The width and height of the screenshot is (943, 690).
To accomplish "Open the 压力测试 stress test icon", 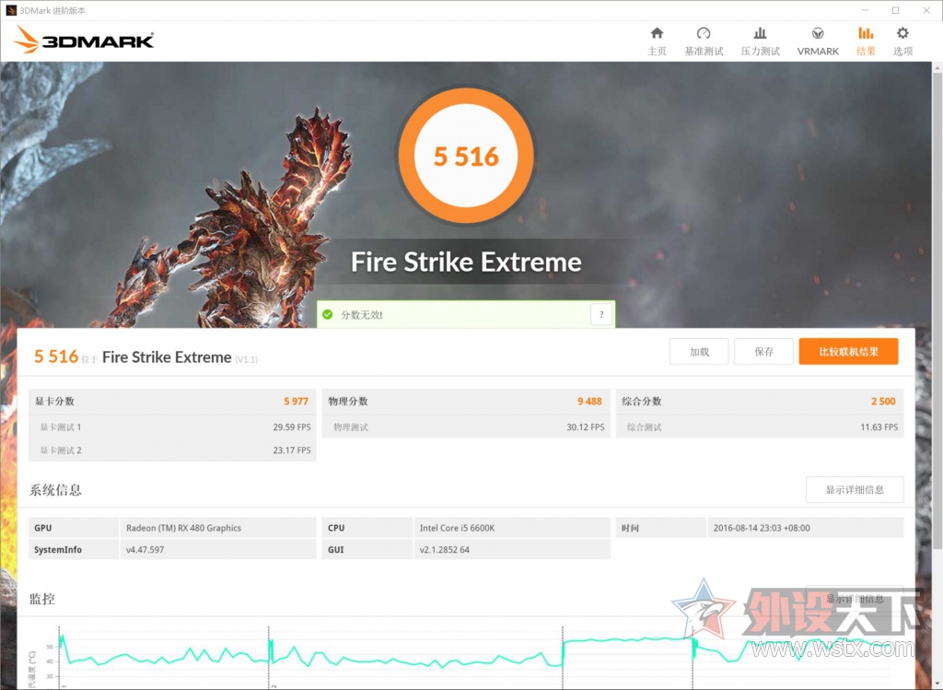I will coord(760,33).
